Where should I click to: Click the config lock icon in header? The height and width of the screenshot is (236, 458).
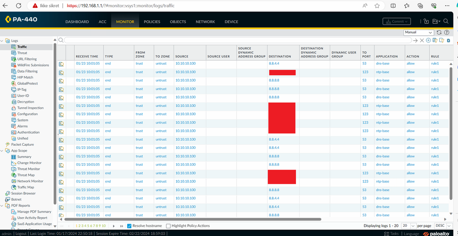426,22
